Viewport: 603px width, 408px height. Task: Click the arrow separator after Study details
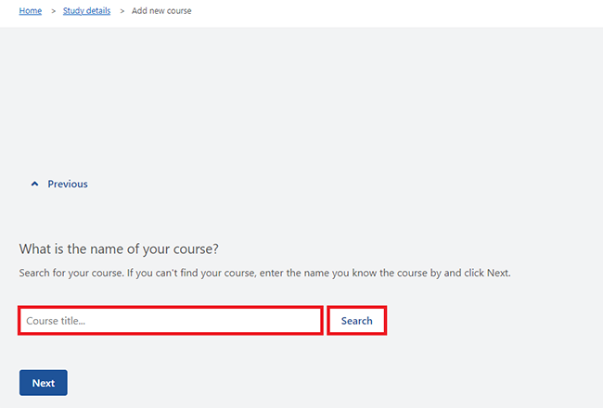click(x=122, y=11)
